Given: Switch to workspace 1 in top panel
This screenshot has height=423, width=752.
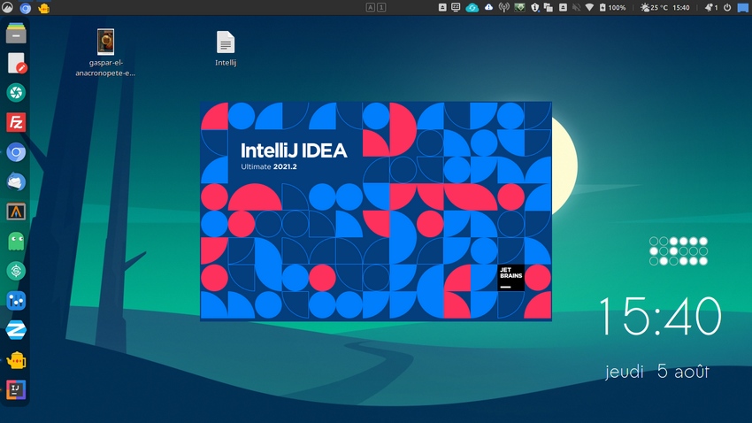Looking at the screenshot, I should tap(381, 8).
